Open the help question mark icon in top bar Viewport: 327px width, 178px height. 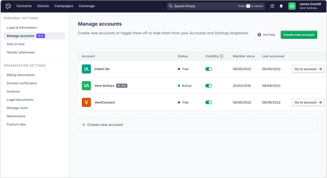[272, 6]
